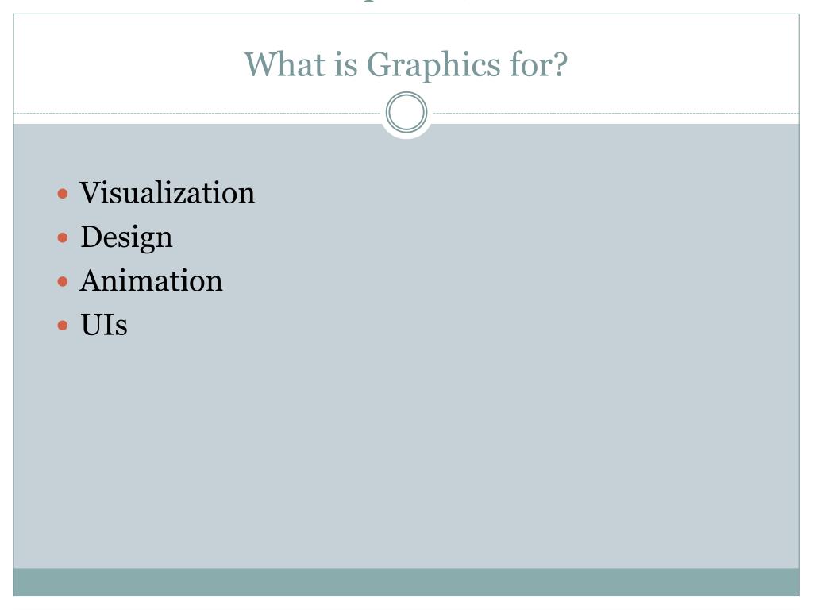The height and width of the screenshot is (610, 813).
Task: Click the teal footer bar at the slide bottom
Action: (x=406, y=582)
